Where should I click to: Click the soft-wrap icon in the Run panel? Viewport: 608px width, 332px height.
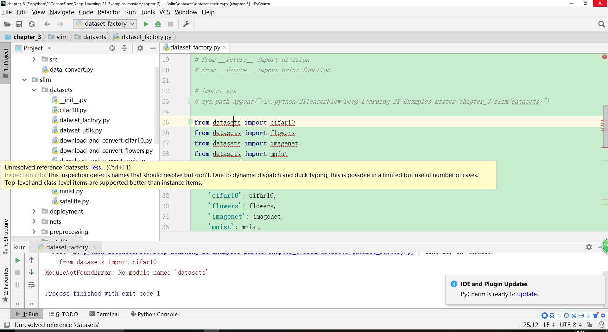(x=31, y=285)
